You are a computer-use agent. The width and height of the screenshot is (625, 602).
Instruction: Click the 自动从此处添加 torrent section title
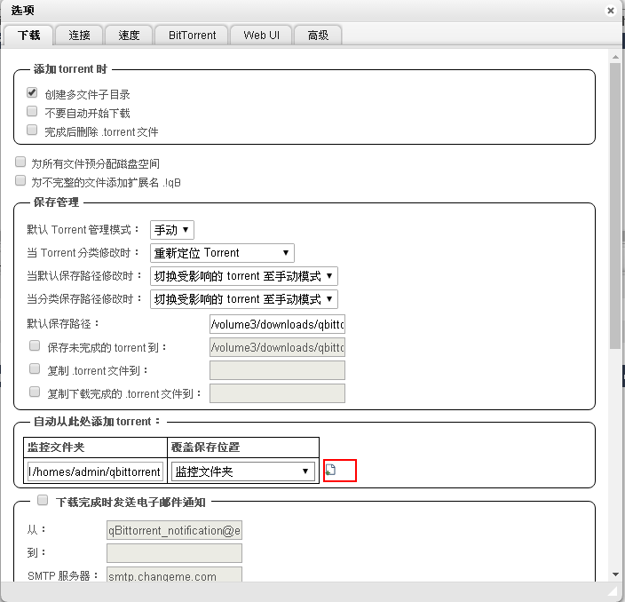97,422
